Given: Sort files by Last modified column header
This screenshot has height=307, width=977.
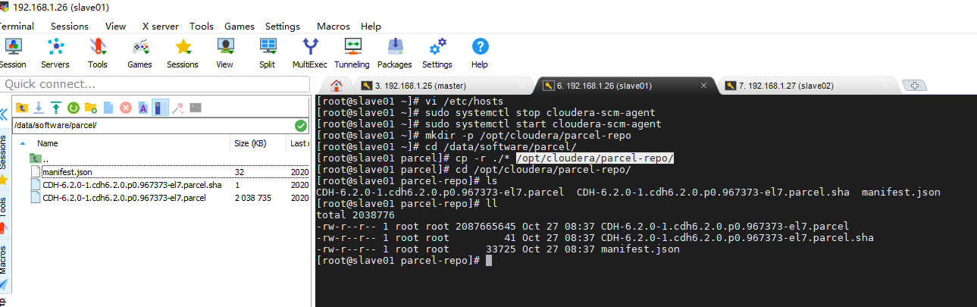Looking at the screenshot, I should pos(299,143).
